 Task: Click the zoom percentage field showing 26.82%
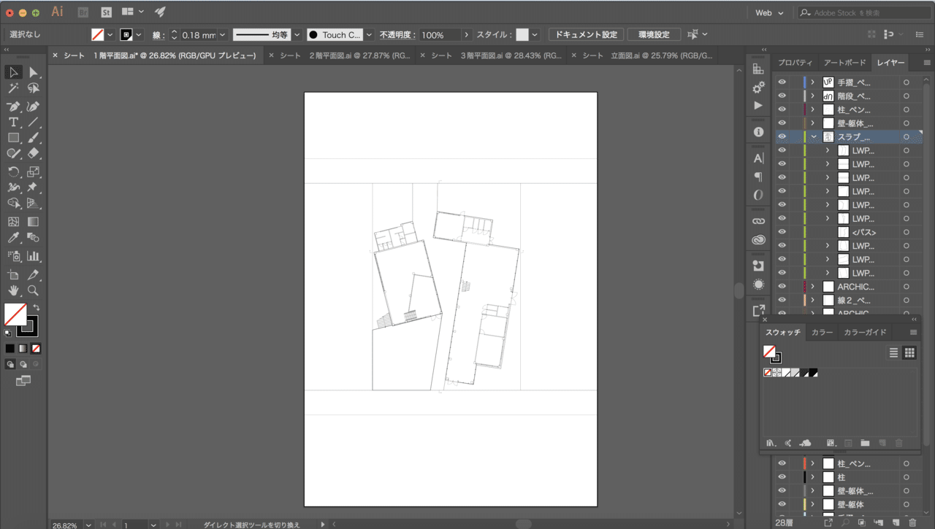tap(66, 524)
